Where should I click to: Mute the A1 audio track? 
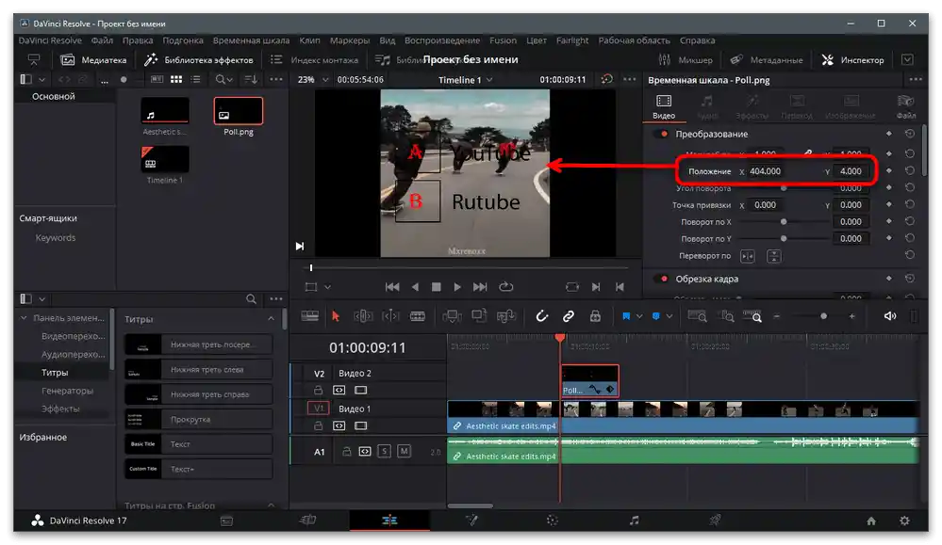point(405,451)
